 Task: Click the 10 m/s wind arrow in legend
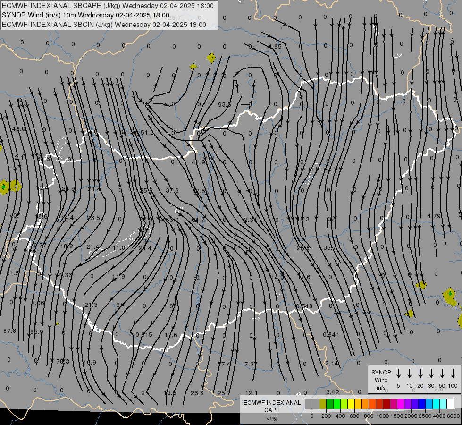point(409,374)
